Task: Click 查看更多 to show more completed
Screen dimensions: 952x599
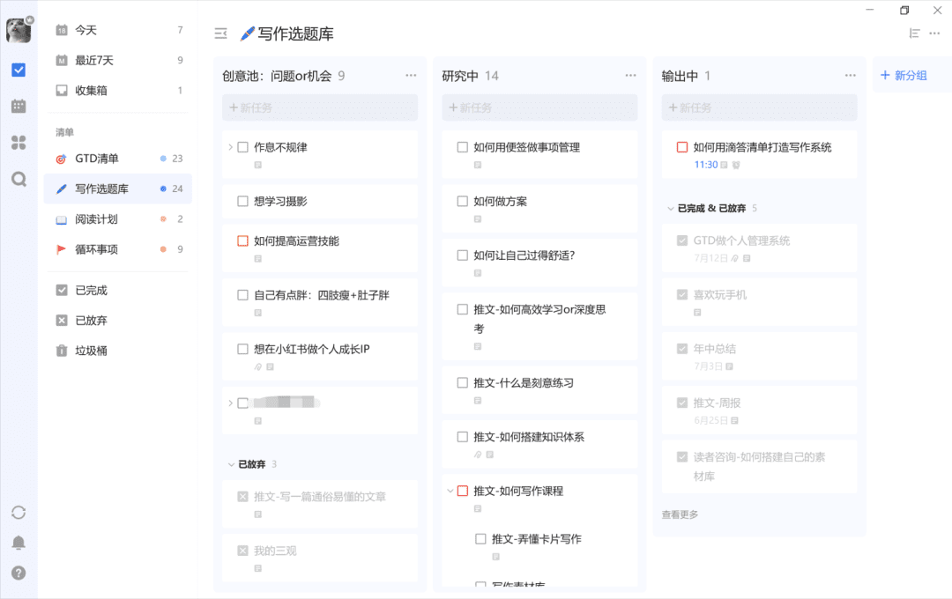Action: tap(680, 514)
